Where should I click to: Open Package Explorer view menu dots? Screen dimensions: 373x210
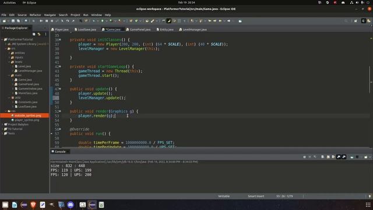pyautogui.click(x=45, y=34)
